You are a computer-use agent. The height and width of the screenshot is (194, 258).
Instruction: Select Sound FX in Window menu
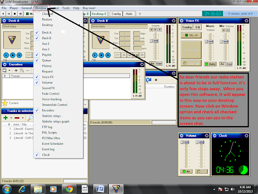click(58, 88)
